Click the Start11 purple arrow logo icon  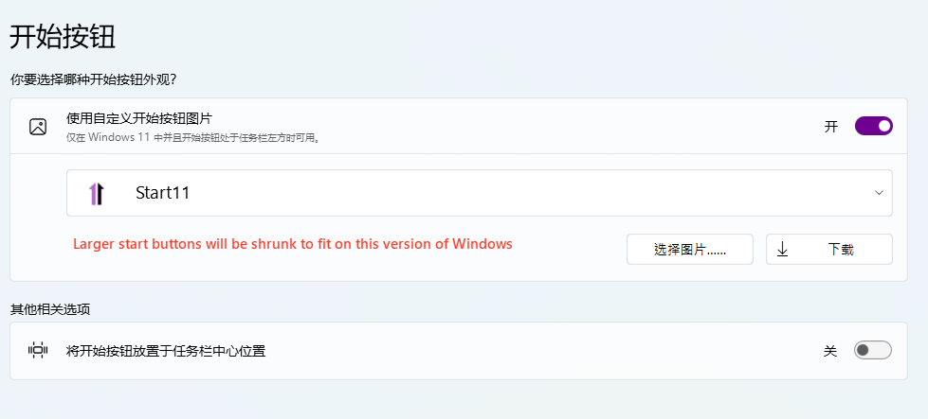click(97, 194)
